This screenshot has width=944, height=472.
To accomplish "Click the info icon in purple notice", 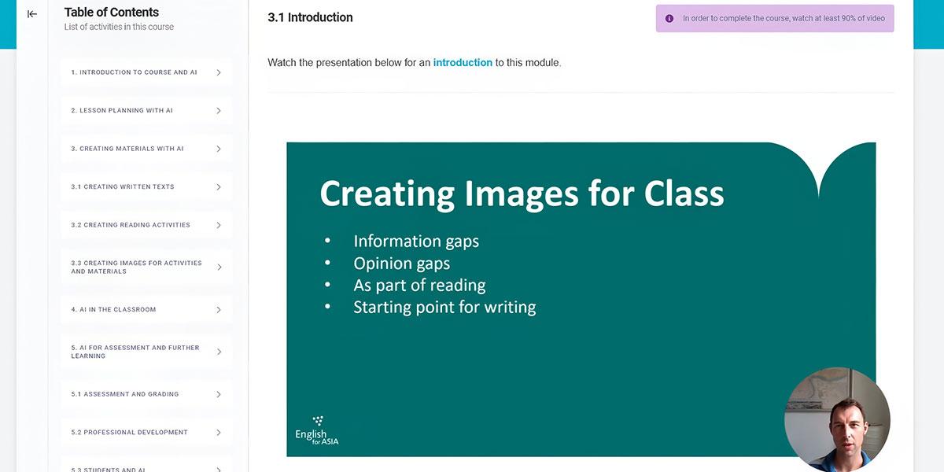I will tap(669, 18).
